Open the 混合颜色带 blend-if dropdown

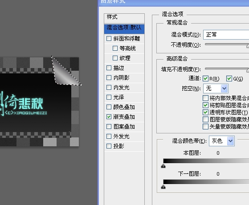pyautogui.click(x=222, y=141)
